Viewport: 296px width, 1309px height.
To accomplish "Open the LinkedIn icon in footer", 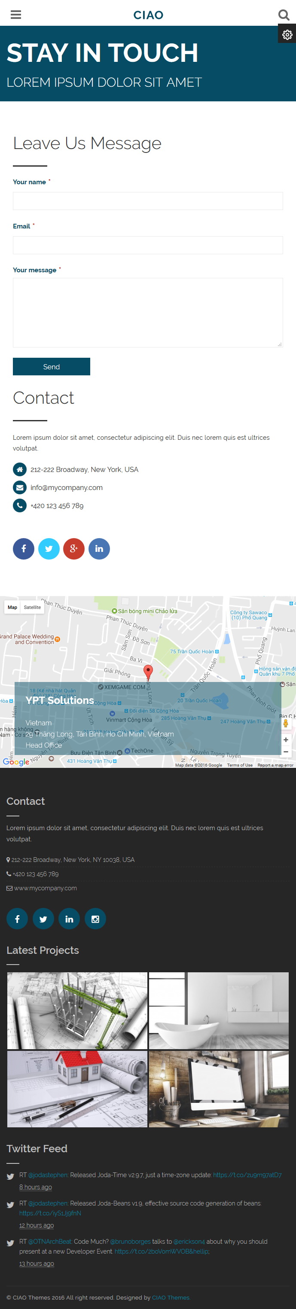I will (69, 919).
